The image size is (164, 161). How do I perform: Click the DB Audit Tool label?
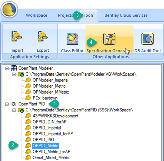[148, 51]
